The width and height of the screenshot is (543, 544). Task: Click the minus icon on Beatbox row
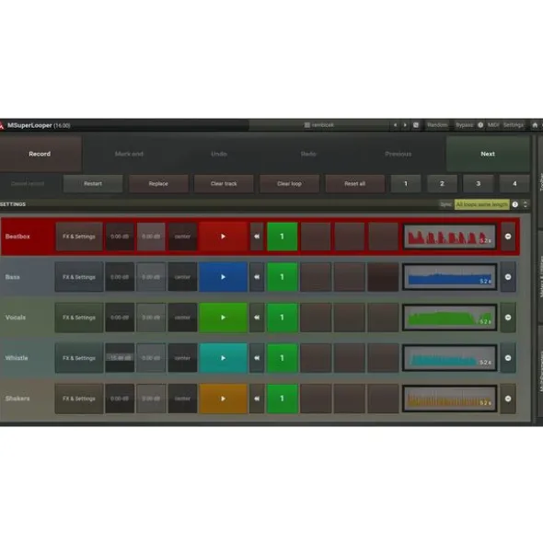(508, 237)
